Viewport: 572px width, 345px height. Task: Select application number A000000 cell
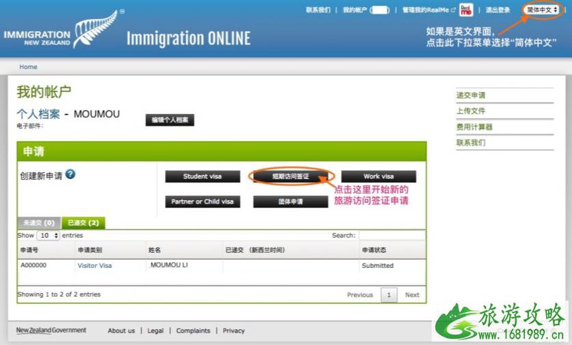(34, 265)
